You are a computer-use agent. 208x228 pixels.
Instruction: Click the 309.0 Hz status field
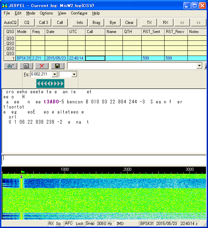pyautogui.click(x=106, y=223)
